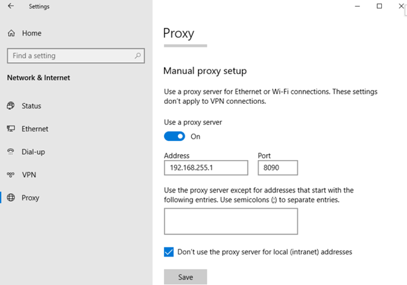Click the Port number field

tap(277, 168)
